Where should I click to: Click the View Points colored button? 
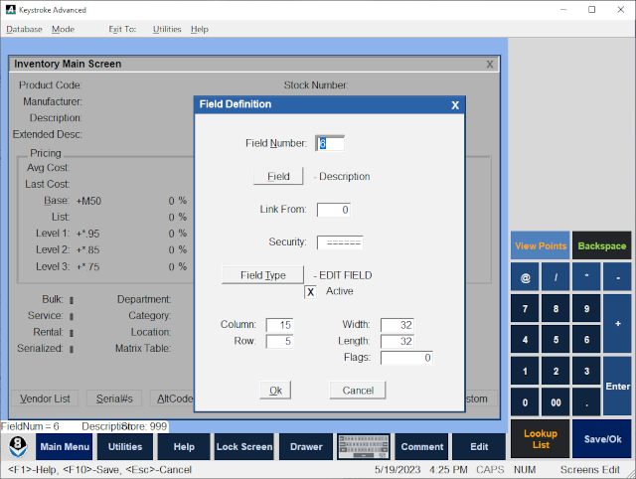point(541,245)
